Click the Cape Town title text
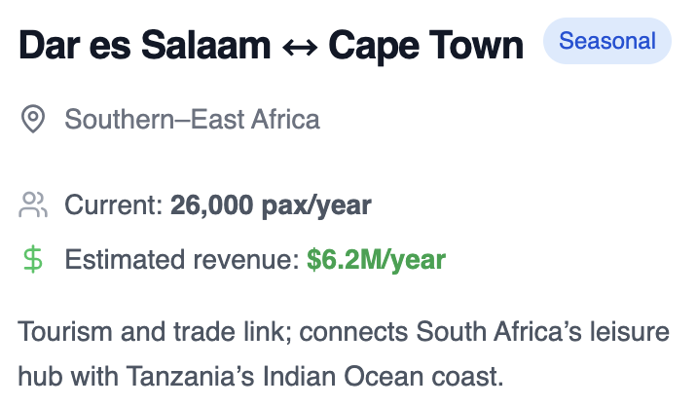Image resolution: width=697 pixels, height=407 pixels. (x=425, y=47)
